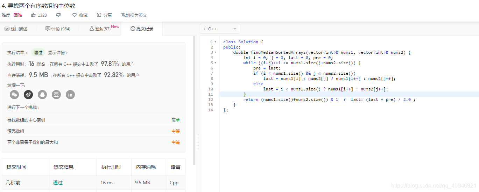This screenshot has width=479, height=192.
Task: Open next challenge 寻找数组的中心索引
Action: click(x=26, y=120)
